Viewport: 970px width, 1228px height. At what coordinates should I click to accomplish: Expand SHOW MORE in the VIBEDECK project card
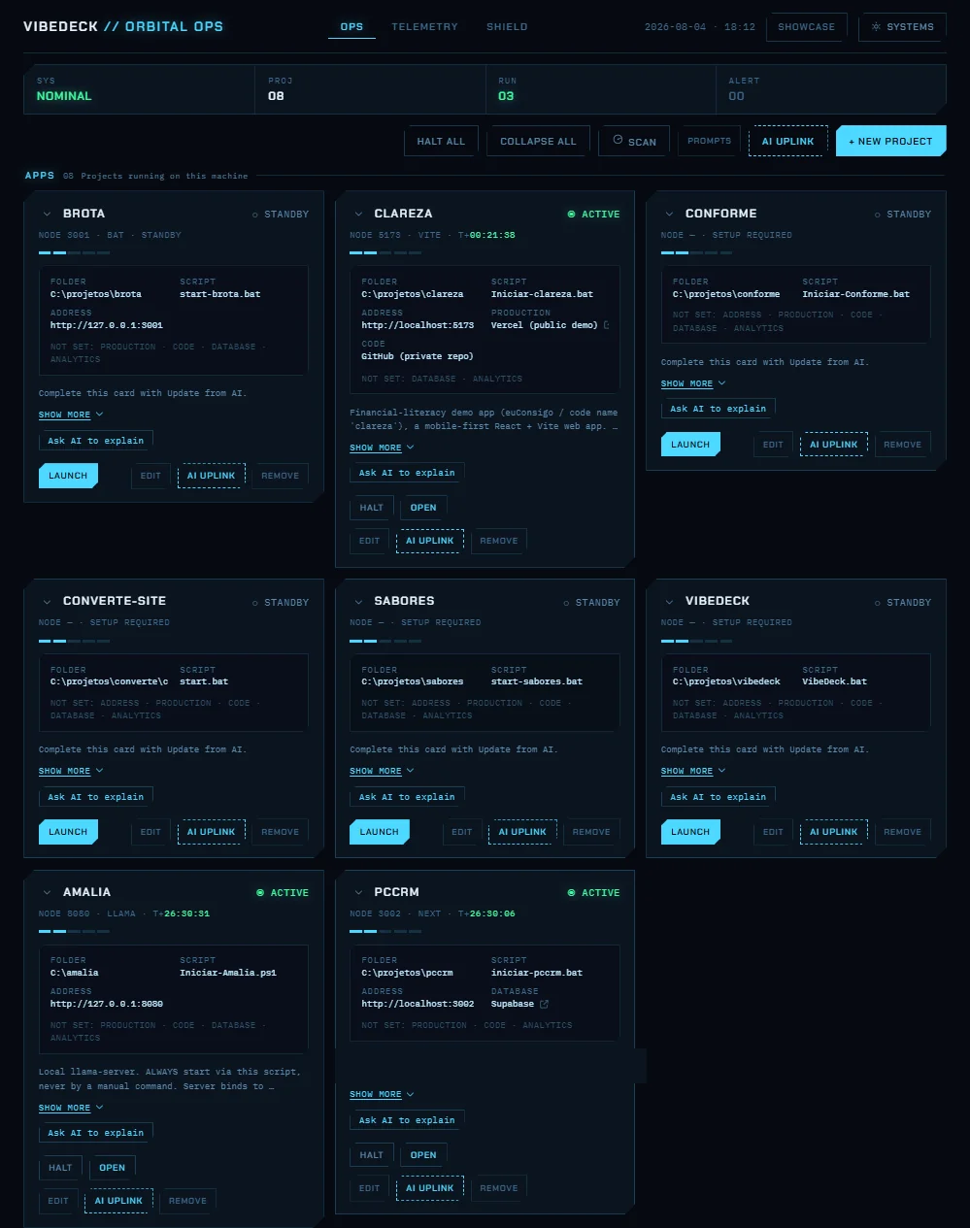pos(693,771)
